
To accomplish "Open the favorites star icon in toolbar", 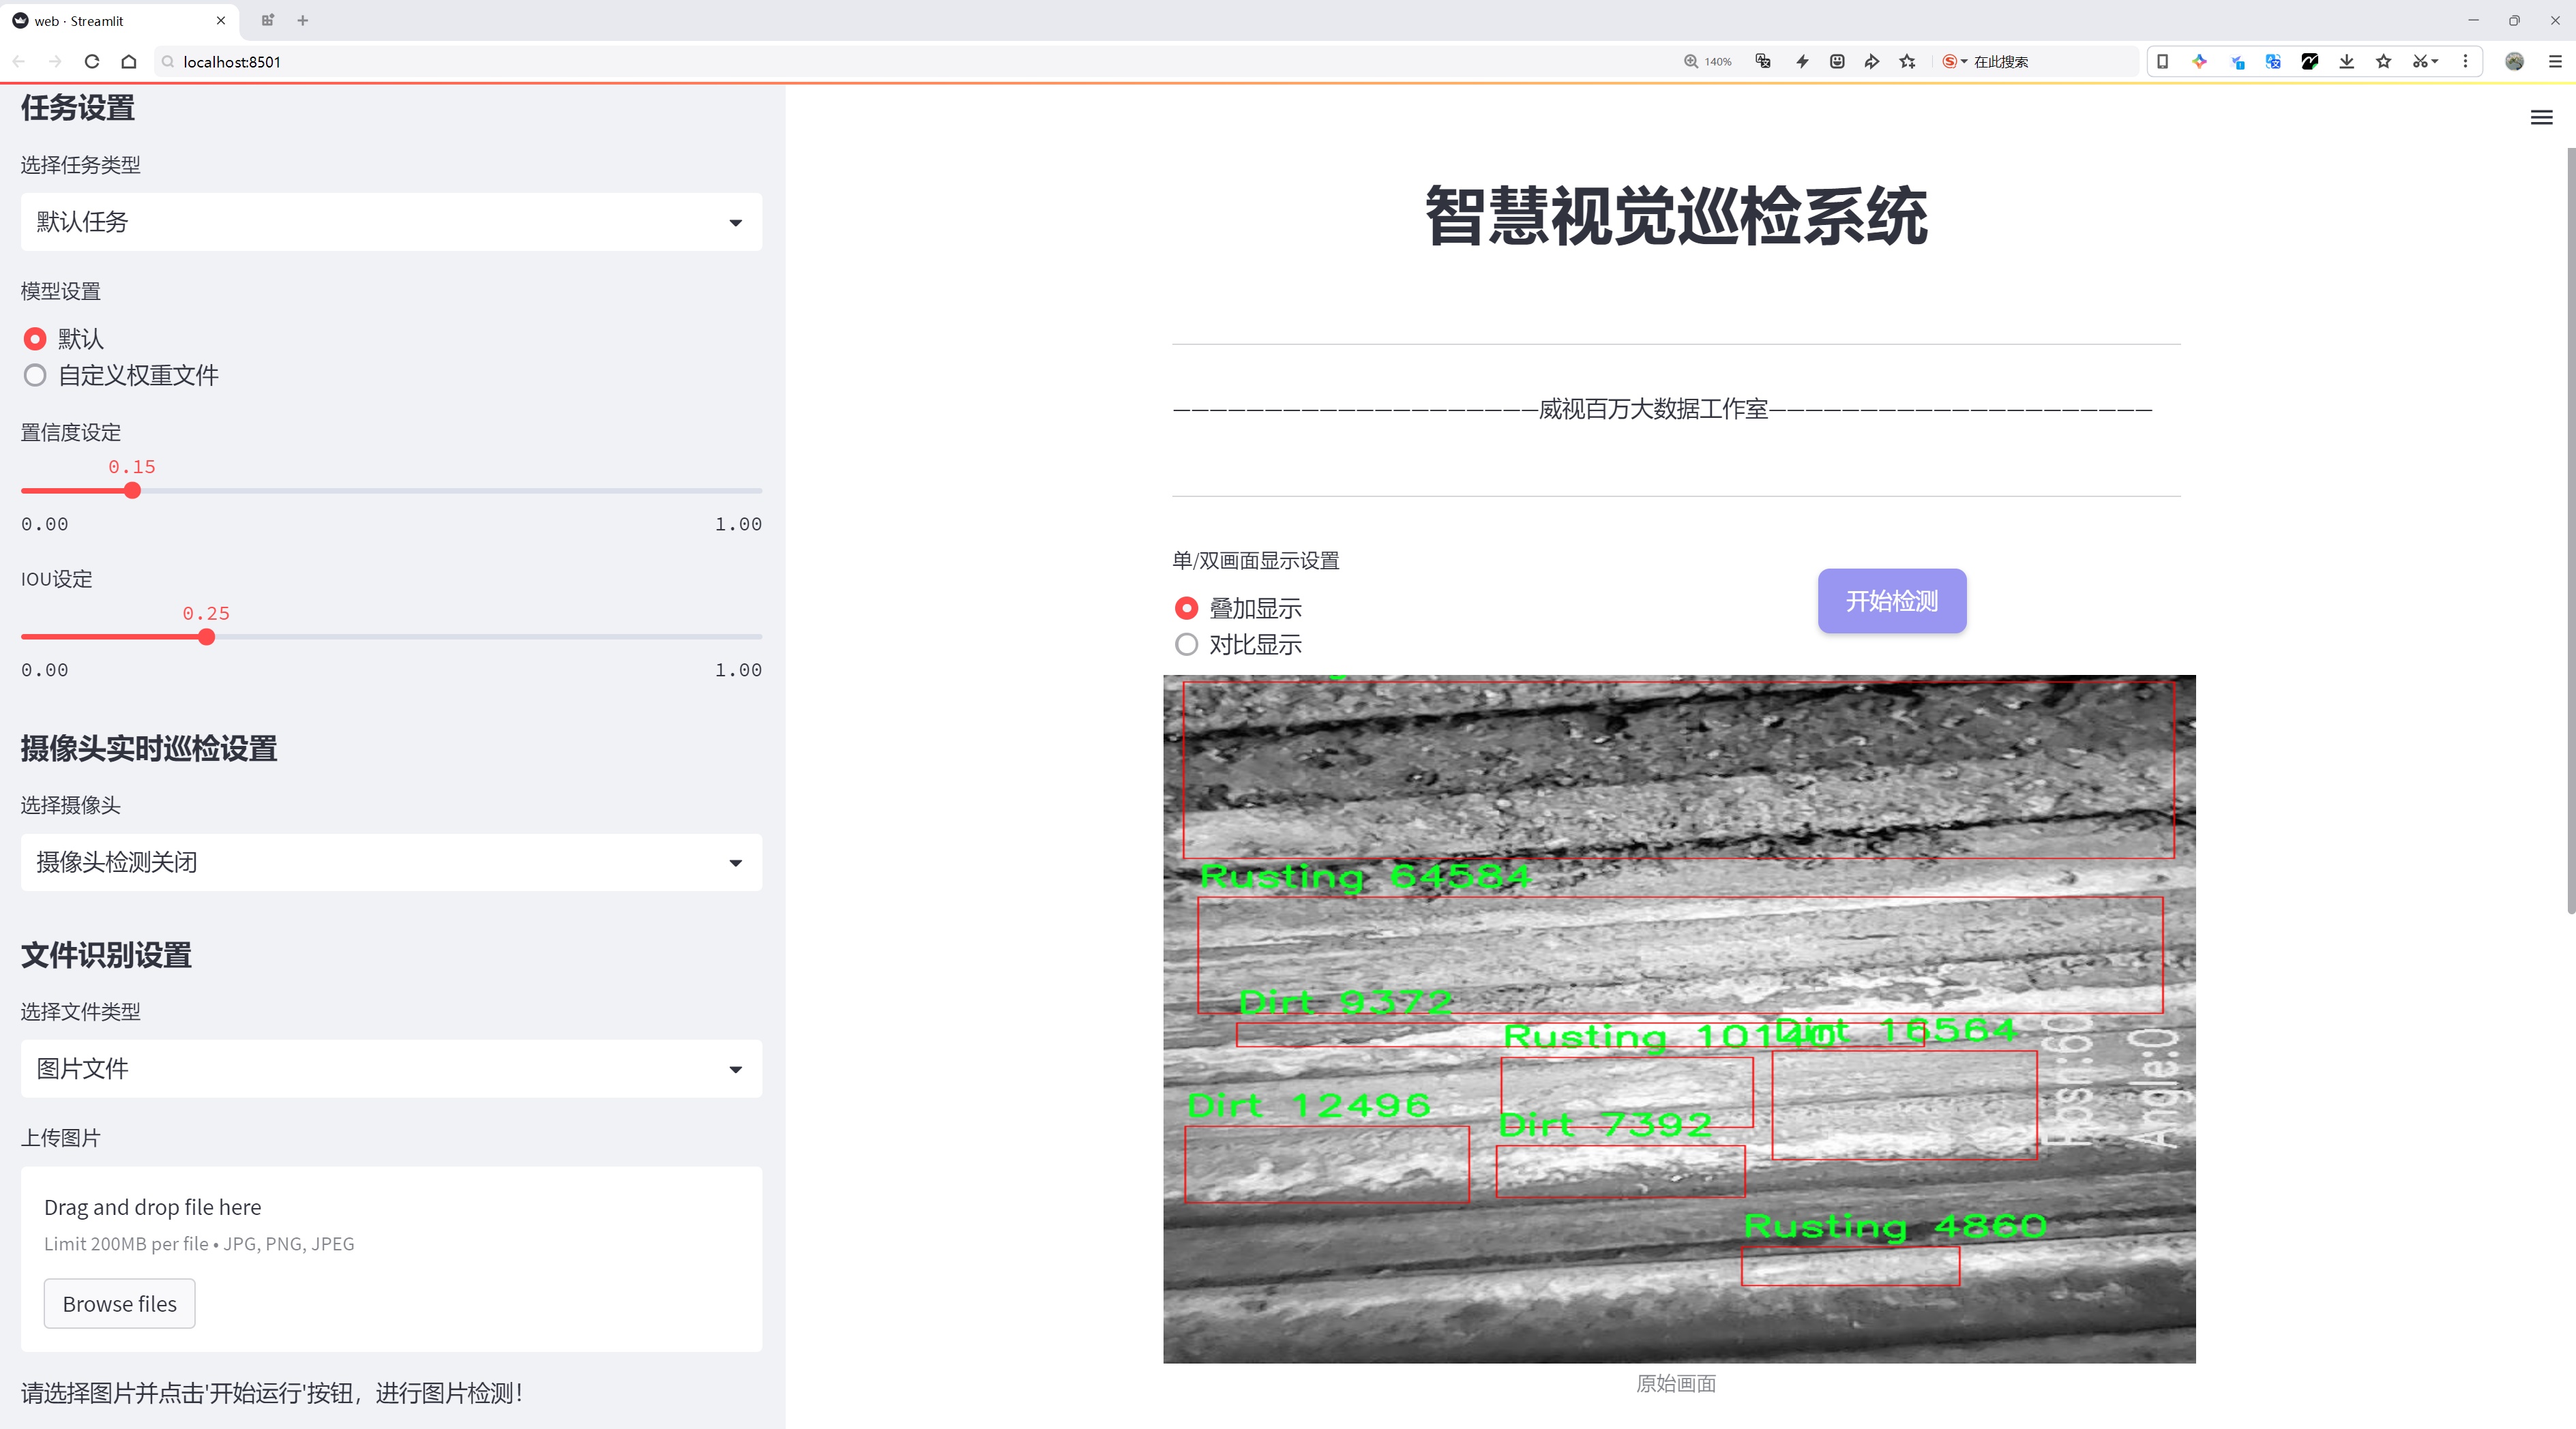I will tap(2384, 61).
